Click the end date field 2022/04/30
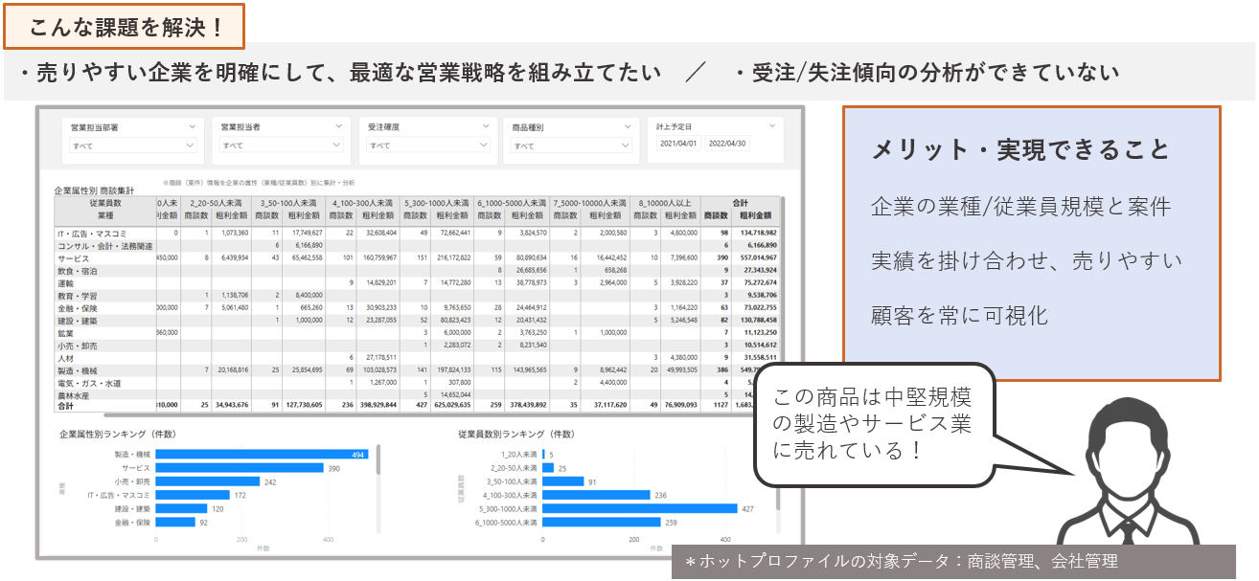The image size is (1259, 581). click(726, 144)
